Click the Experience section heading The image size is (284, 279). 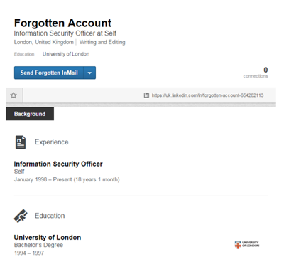point(52,142)
